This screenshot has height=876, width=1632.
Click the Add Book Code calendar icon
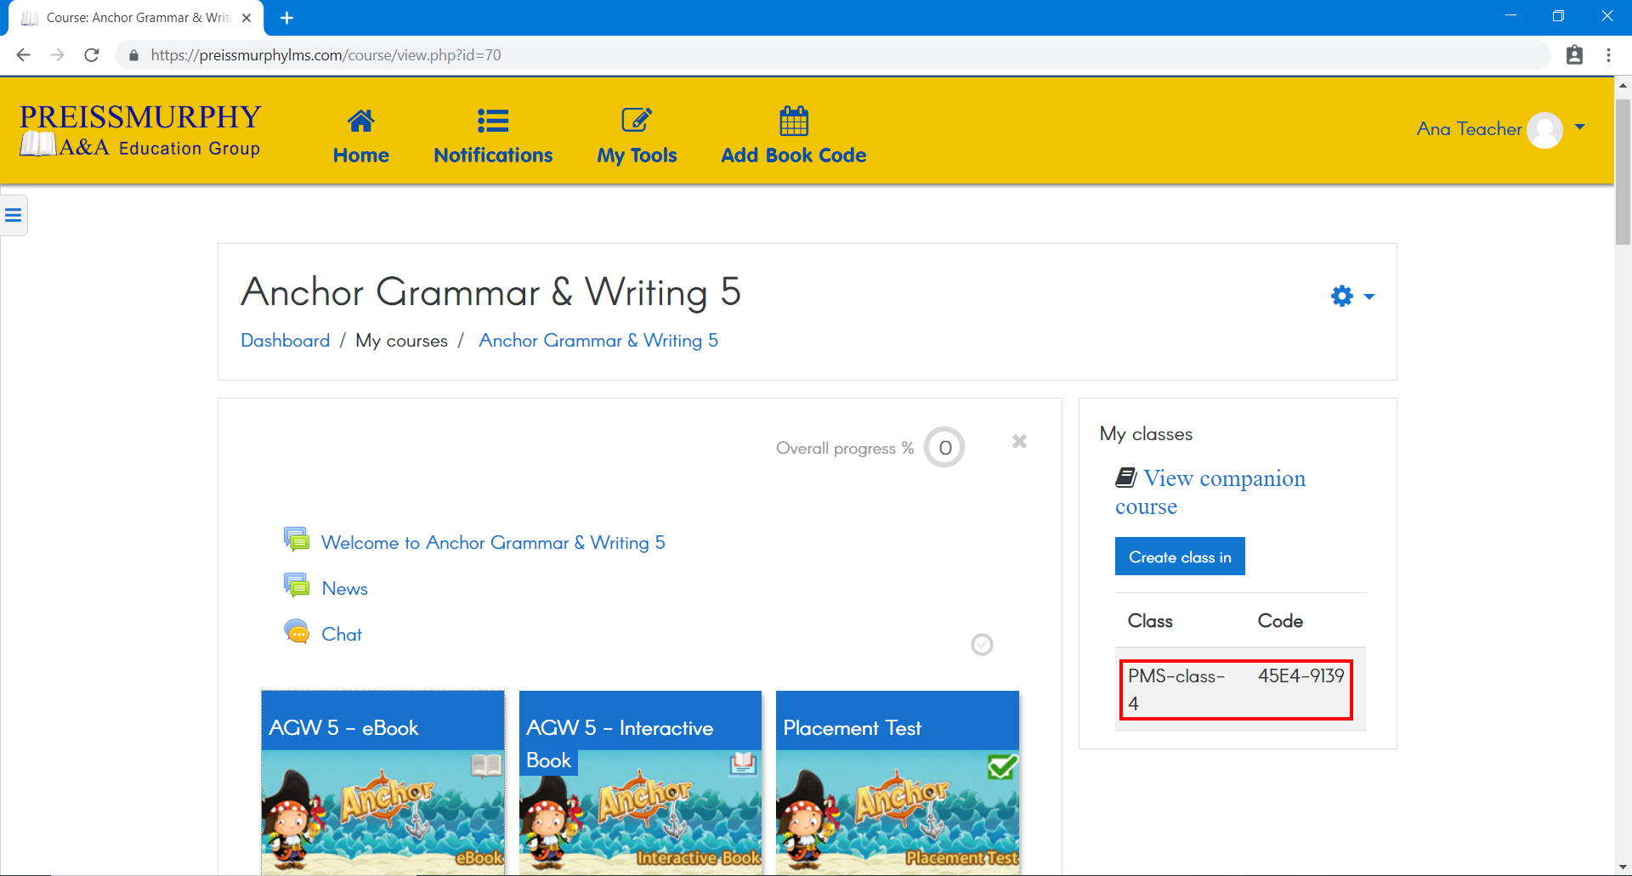[x=794, y=122]
